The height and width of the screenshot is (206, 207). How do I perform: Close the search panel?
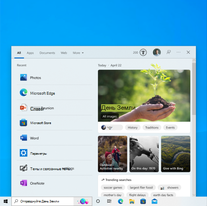188,52
